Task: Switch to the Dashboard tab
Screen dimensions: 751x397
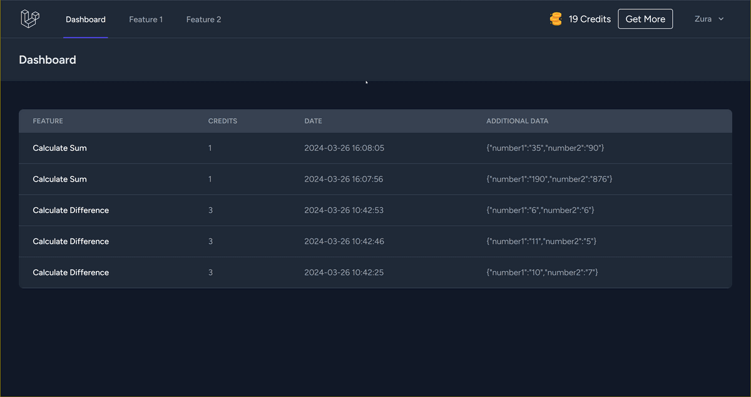Action: (x=86, y=19)
